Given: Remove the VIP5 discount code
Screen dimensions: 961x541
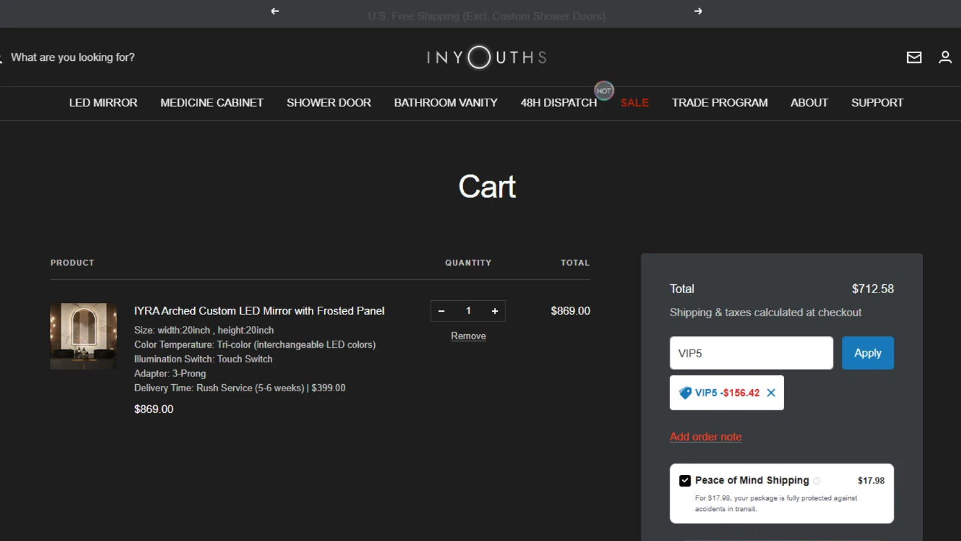Looking at the screenshot, I should coord(771,393).
